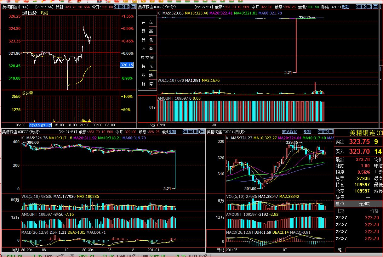Click the split layout icon in the daily chart header
Viewport: 383px width, 257px height.
[330, 131]
